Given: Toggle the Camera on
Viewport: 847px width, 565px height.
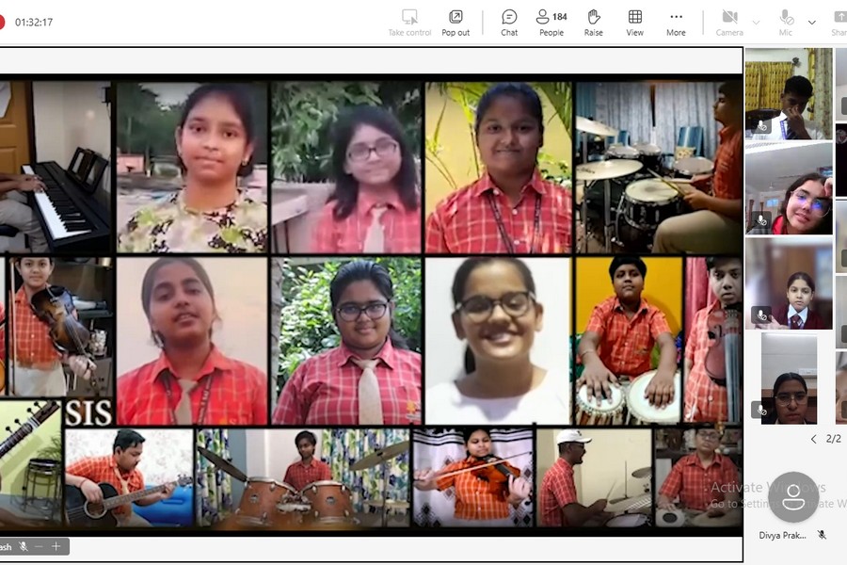Looking at the screenshot, I should pyautogui.click(x=729, y=23).
